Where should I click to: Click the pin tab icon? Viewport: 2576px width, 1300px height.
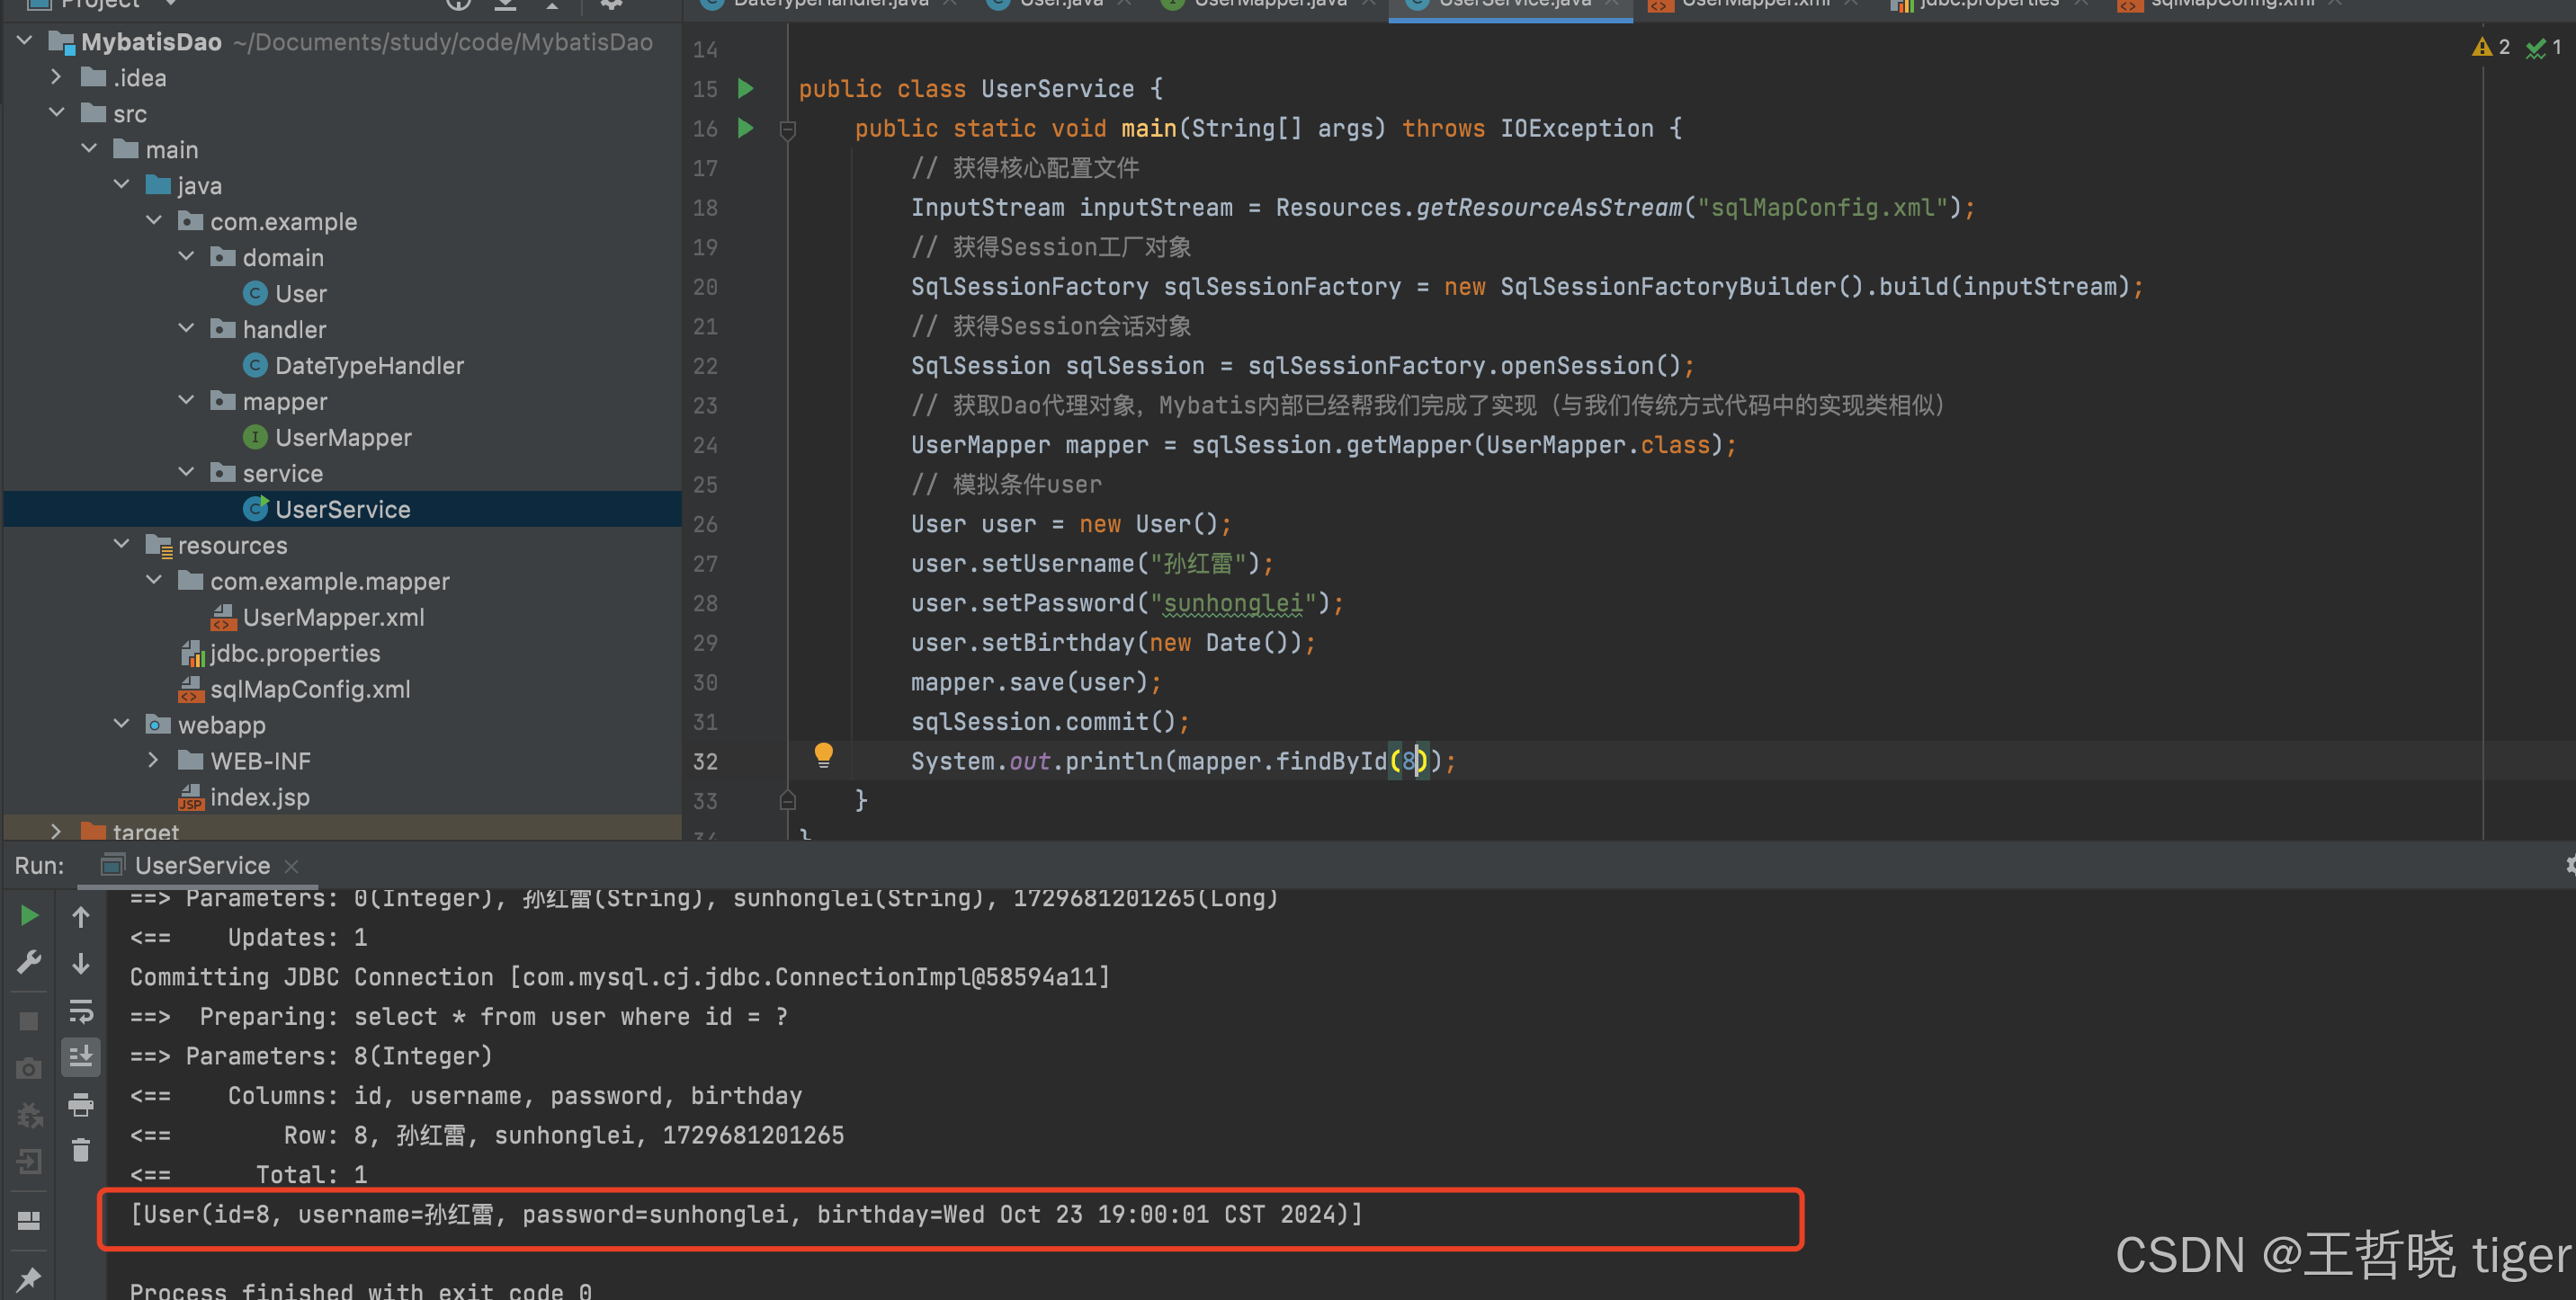29,1278
